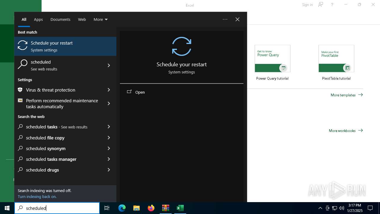The image size is (380, 214).
Task: Click the Windows Start button
Action: point(7,208)
